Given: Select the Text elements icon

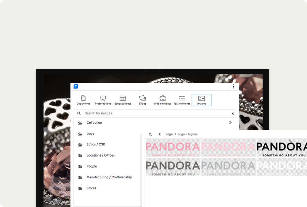Looking at the screenshot, I should point(182,99).
